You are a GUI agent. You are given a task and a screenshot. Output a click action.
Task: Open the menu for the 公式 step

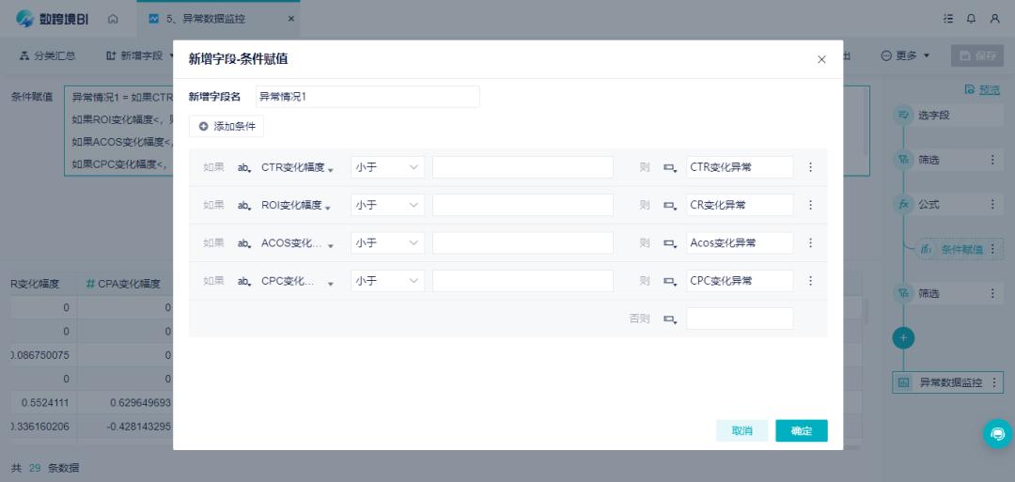tap(992, 205)
